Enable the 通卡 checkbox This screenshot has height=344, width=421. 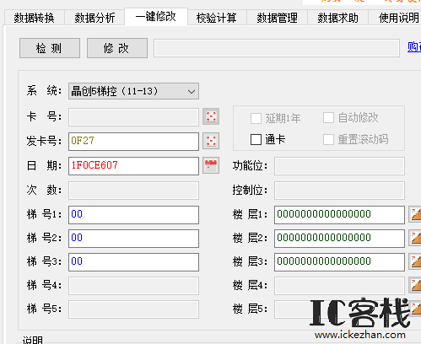tap(256, 139)
